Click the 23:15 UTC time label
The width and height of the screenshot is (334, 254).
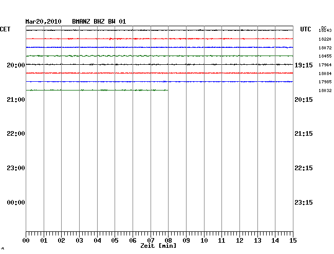click(304, 203)
